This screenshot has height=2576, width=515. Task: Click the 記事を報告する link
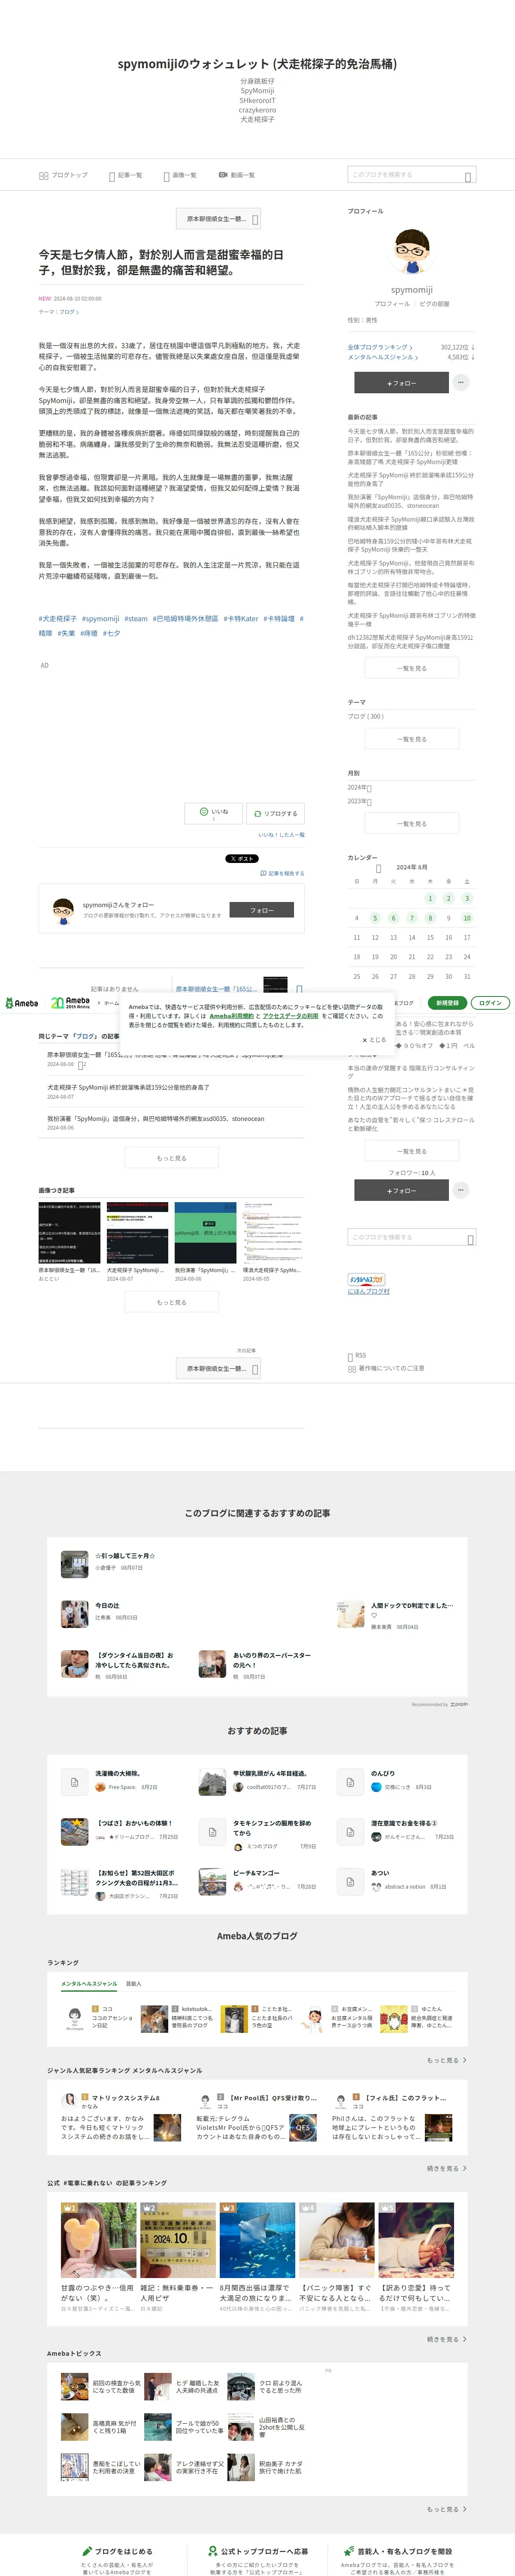[282, 873]
